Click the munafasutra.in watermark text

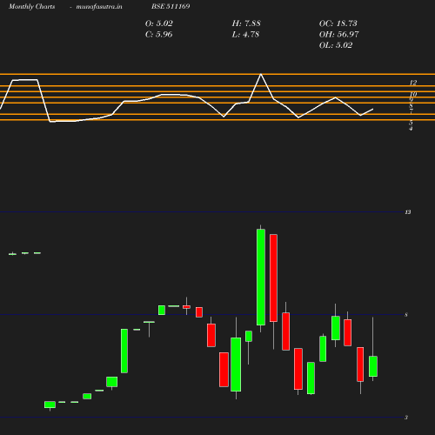tap(99, 6)
